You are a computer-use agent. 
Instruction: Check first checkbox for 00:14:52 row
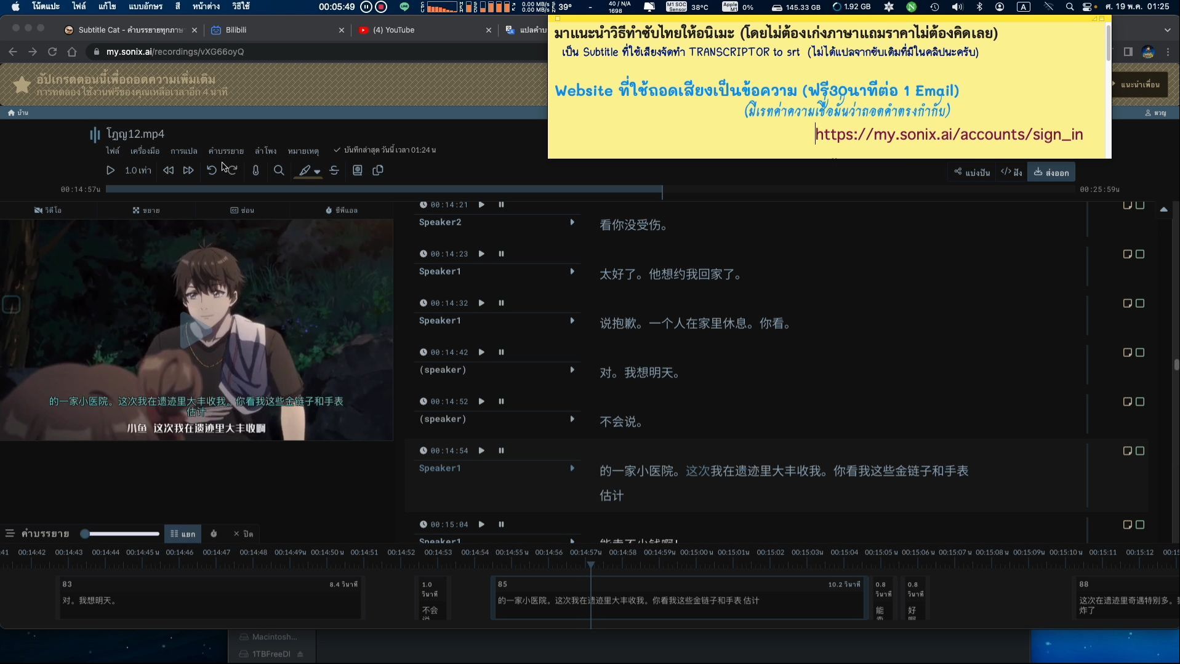pos(1127,402)
